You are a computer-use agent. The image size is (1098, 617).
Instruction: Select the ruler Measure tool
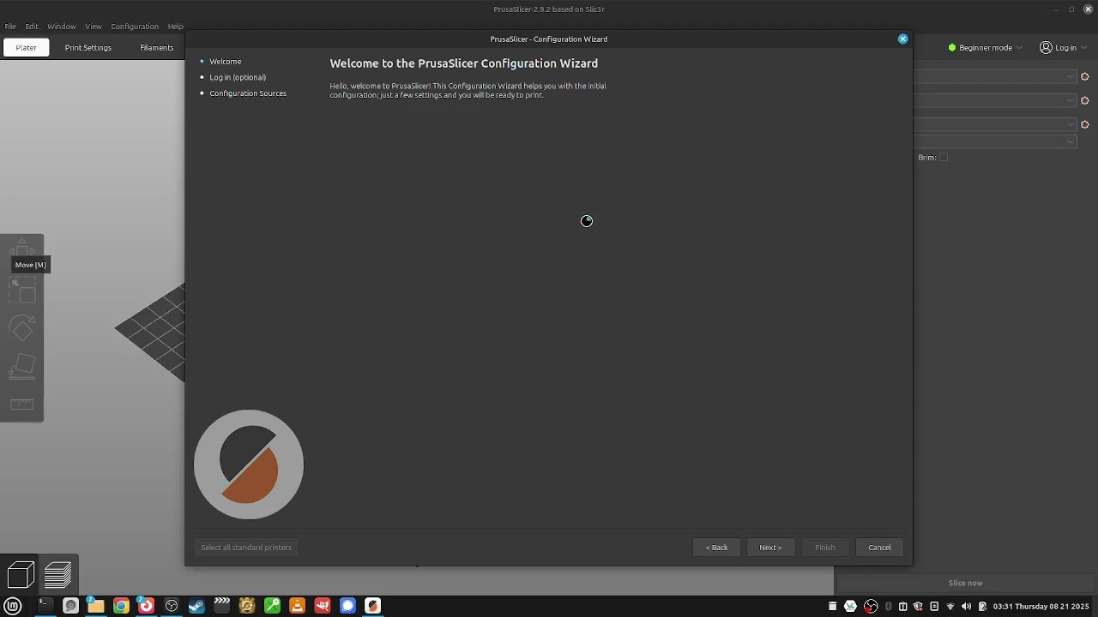[x=22, y=404]
